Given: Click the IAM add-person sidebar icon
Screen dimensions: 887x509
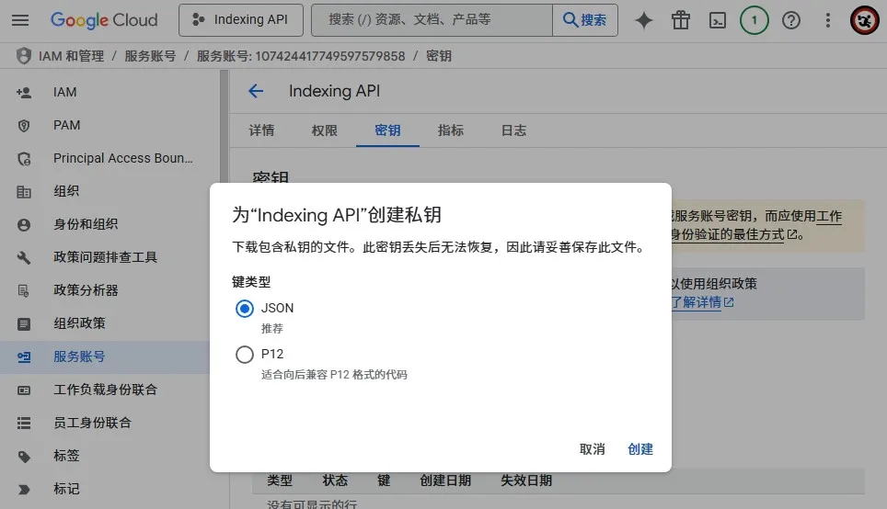Looking at the screenshot, I should click(x=24, y=92).
